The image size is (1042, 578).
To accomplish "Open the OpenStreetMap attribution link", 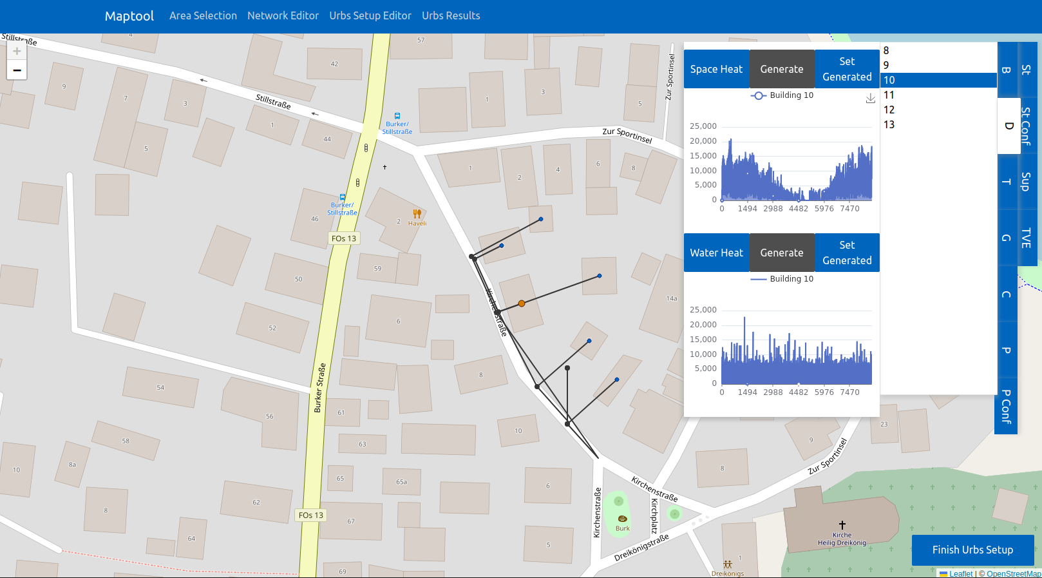I will coord(1013,573).
